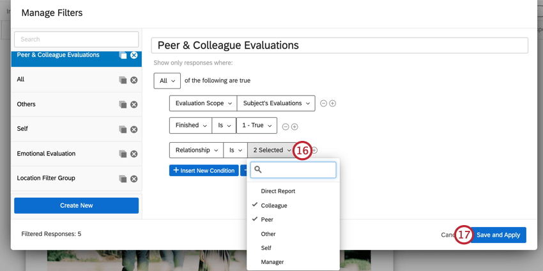
Task: Check the Direct Report option
Action: 278,191
